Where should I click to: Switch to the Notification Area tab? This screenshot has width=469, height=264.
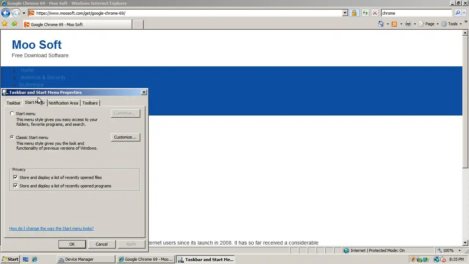[x=63, y=103]
